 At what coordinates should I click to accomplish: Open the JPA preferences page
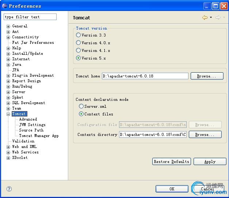tap(16, 70)
